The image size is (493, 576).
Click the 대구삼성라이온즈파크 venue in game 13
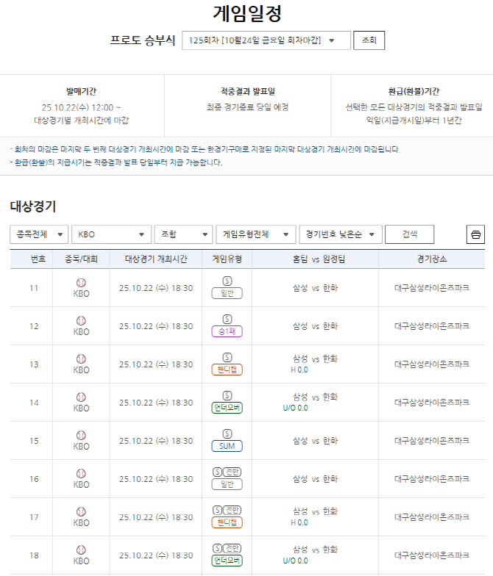(431, 364)
